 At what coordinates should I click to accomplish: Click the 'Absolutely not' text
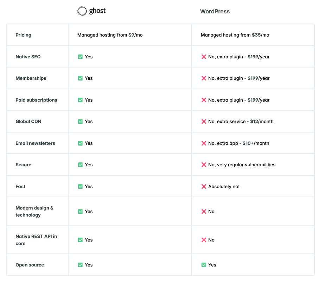(224, 186)
